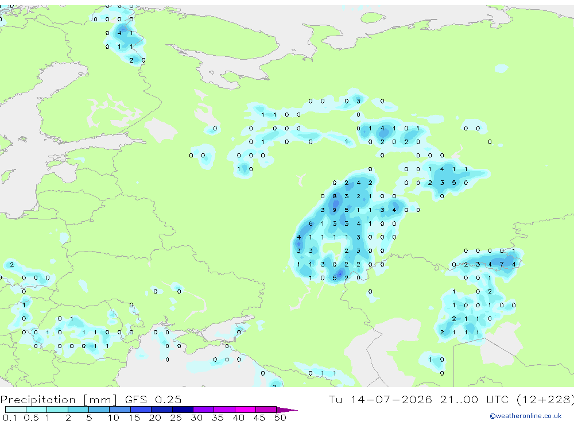574x421 pixels.
Task: Click the precipitation value 6 on the map
Action: tap(311, 223)
